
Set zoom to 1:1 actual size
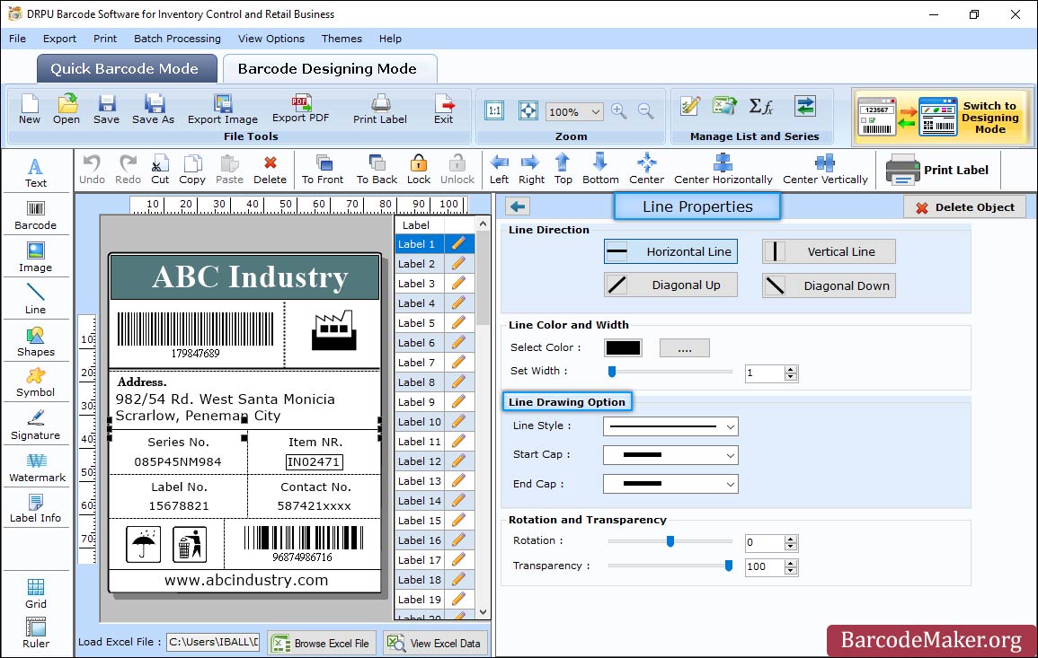[x=494, y=110]
